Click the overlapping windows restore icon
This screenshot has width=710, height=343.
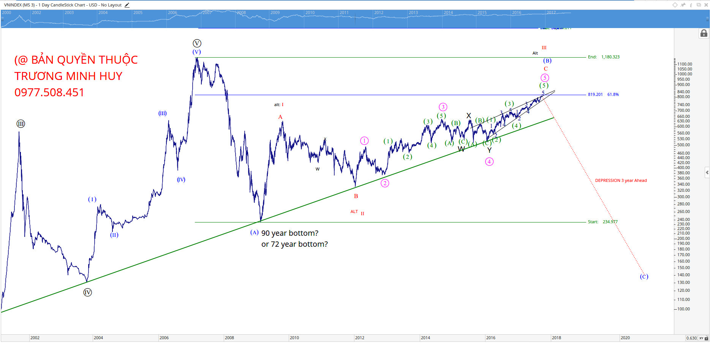coord(698,5)
